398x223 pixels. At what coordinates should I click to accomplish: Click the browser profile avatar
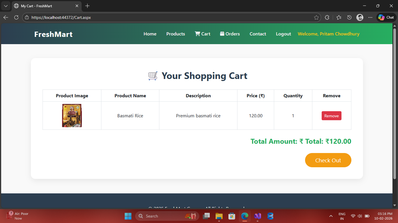click(360, 17)
